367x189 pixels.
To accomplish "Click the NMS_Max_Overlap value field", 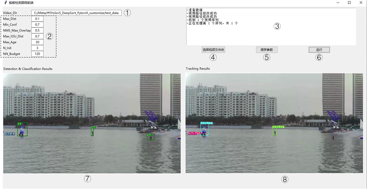I will click(x=37, y=30).
